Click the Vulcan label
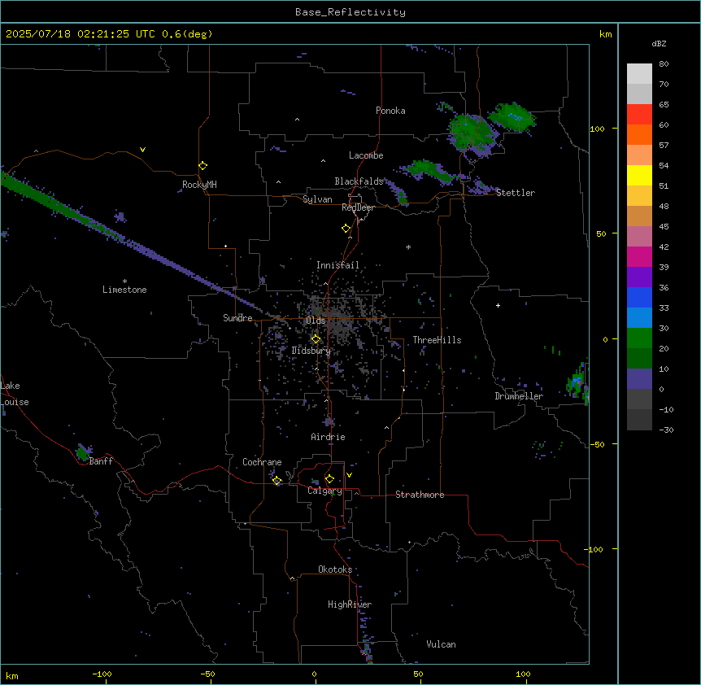 coord(442,644)
